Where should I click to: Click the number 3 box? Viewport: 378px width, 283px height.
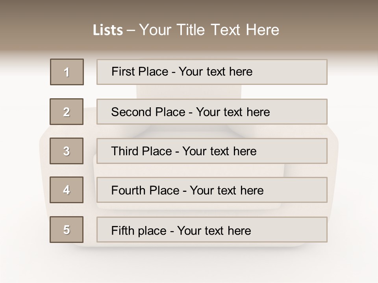click(67, 151)
